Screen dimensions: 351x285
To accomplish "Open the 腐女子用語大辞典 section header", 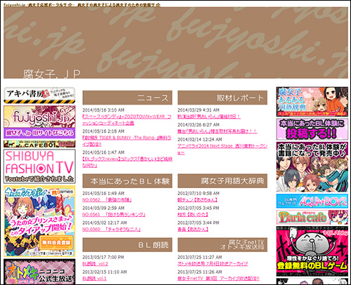I will [x=223, y=181].
